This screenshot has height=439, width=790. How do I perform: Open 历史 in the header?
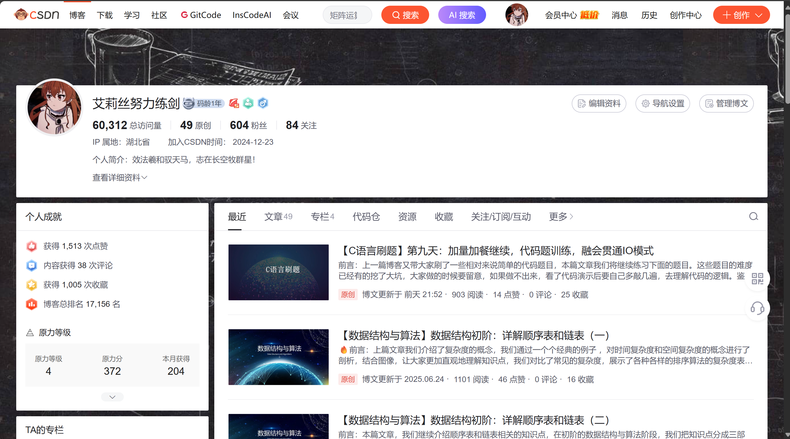(649, 15)
